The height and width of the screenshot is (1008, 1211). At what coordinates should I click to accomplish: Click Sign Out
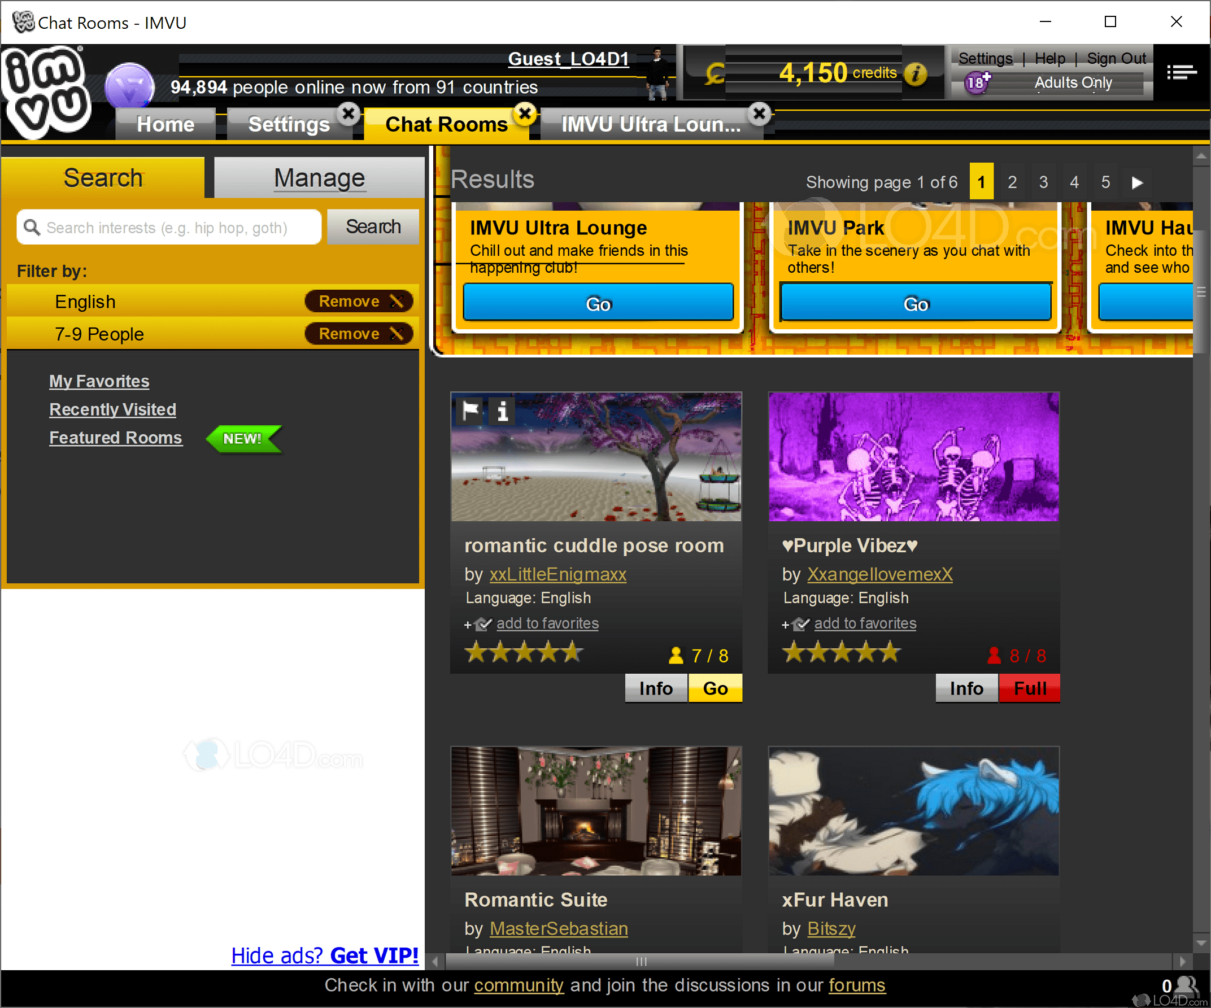point(1117,58)
